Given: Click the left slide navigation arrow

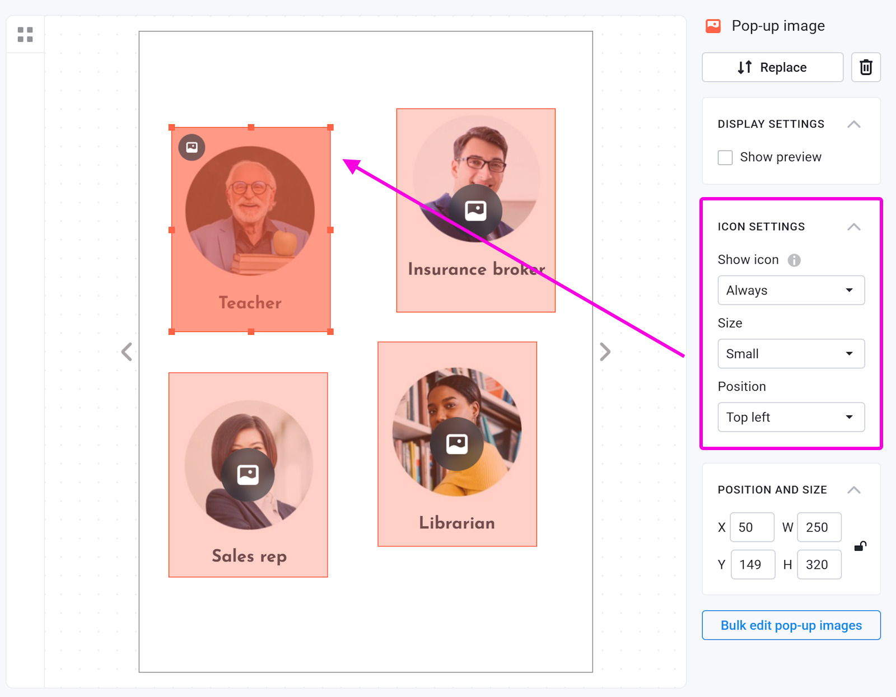Looking at the screenshot, I should coord(126,352).
